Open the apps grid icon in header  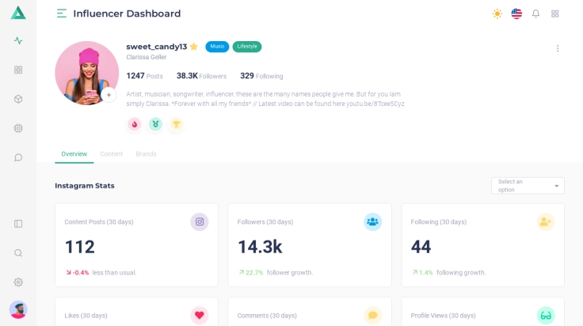(555, 13)
